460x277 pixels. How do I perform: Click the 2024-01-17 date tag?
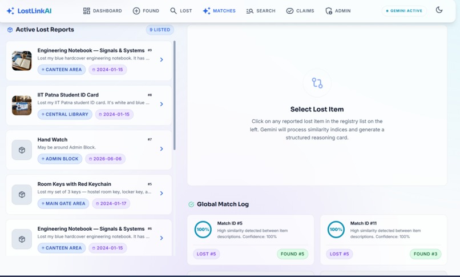111,203
